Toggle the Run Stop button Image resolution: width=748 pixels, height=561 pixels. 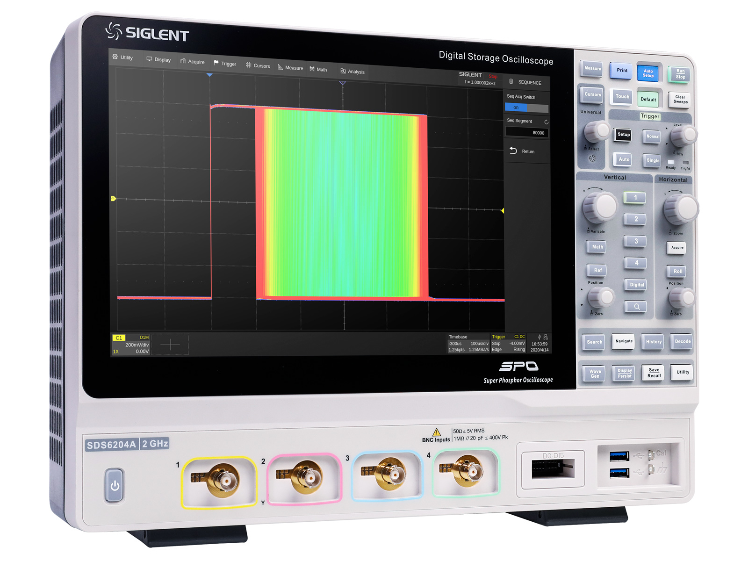680,74
